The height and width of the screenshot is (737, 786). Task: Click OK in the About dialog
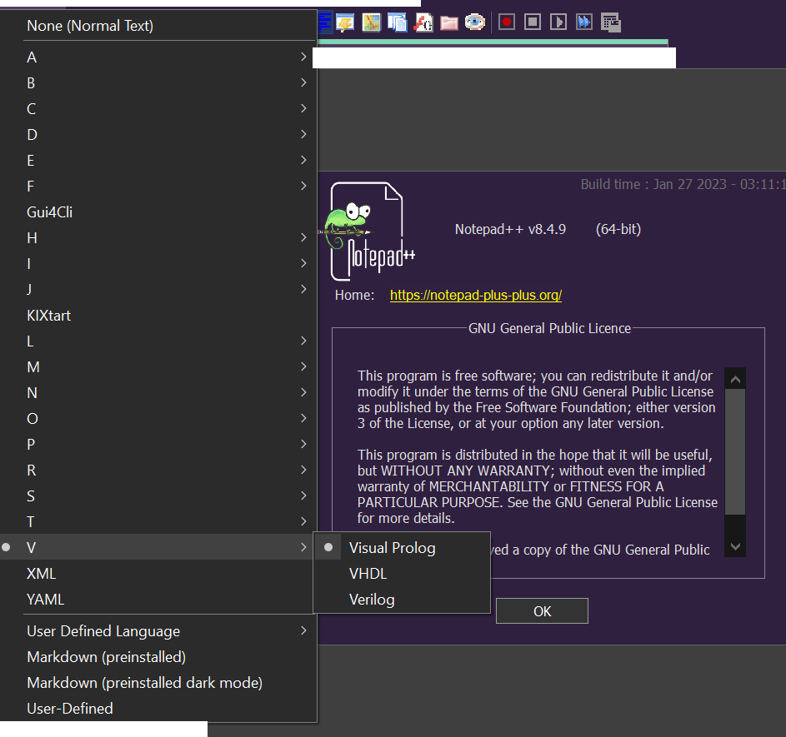(542, 611)
